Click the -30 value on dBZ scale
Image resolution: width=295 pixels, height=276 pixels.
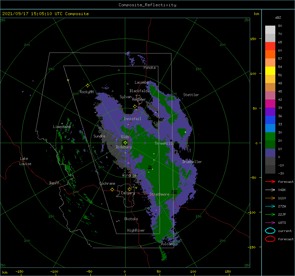coord(281,173)
